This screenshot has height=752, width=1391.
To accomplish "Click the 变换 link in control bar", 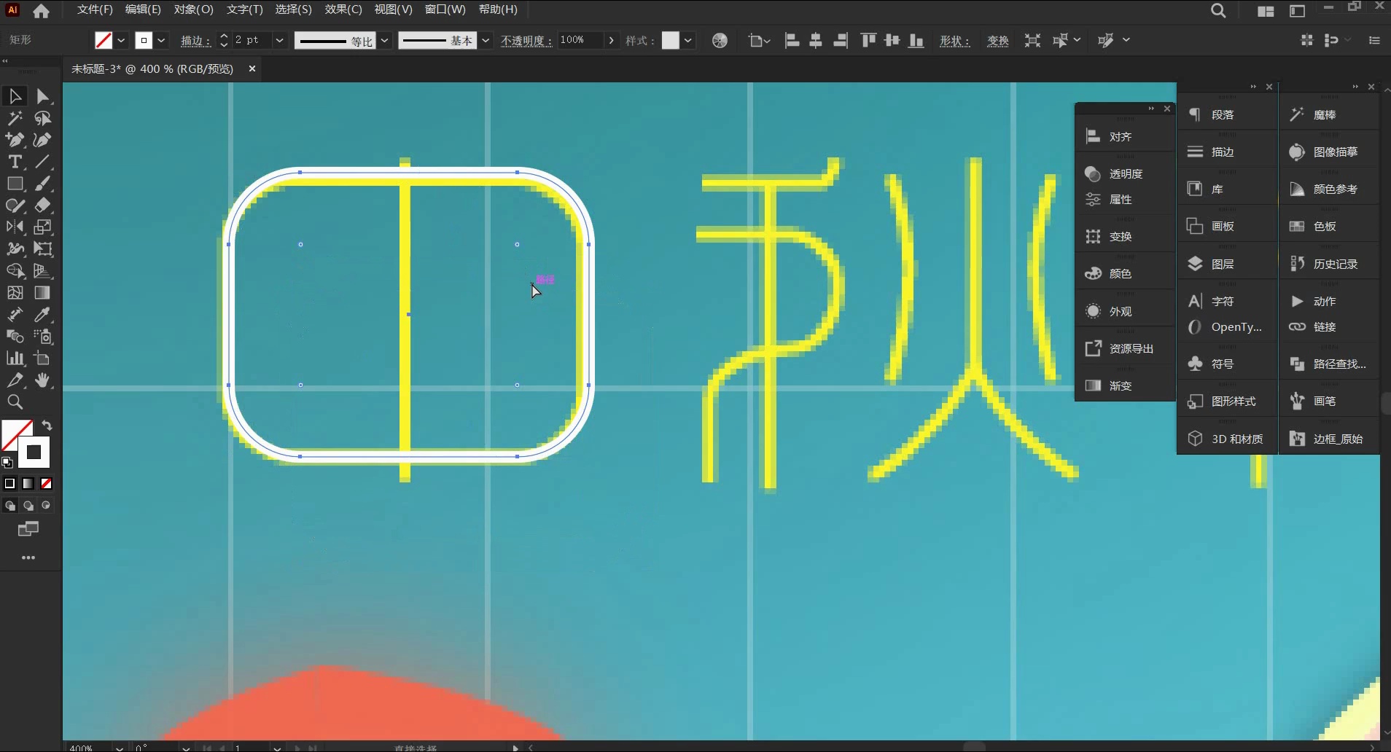I will pos(997,41).
